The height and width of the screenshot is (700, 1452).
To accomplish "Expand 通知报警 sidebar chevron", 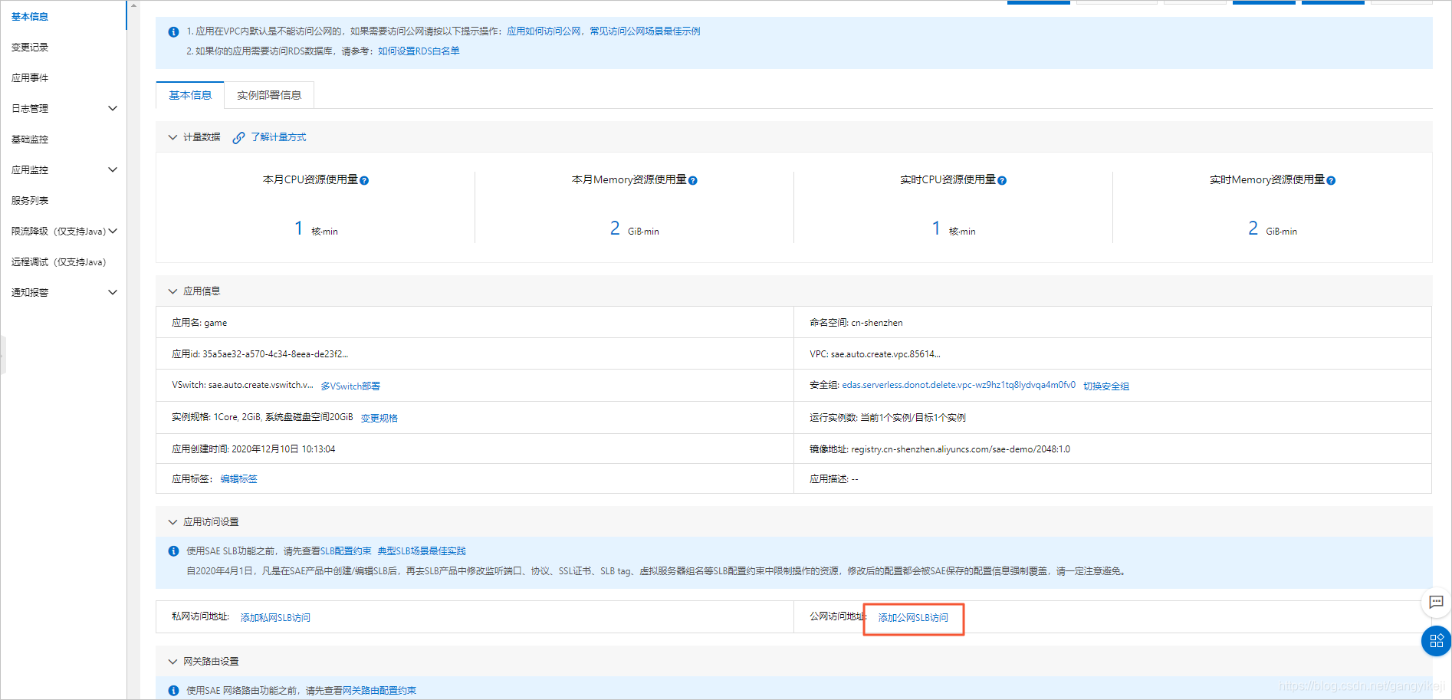I will (x=113, y=292).
